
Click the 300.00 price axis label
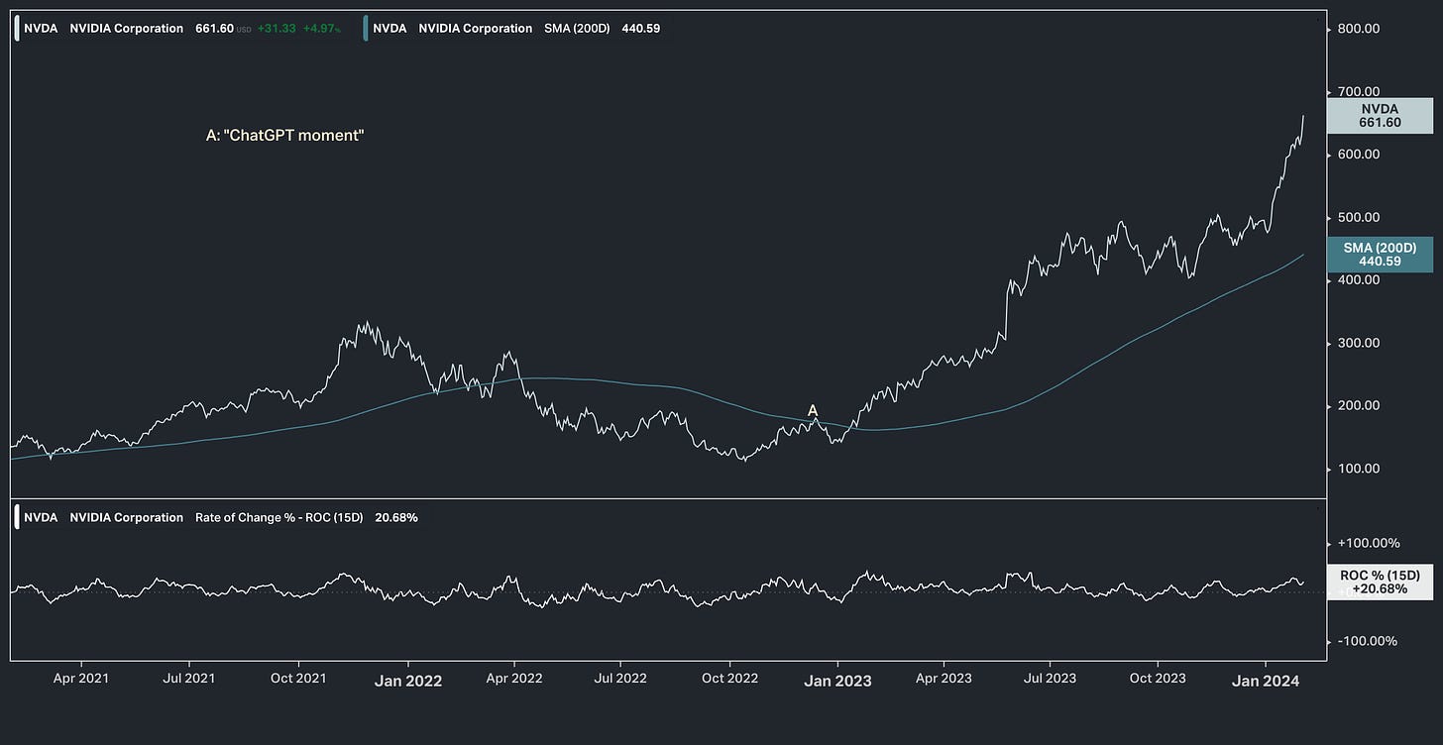tap(1359, 343)
